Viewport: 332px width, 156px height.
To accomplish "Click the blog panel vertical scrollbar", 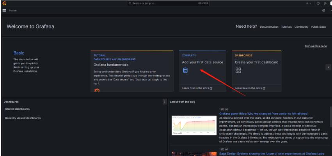I will (331, 117).
